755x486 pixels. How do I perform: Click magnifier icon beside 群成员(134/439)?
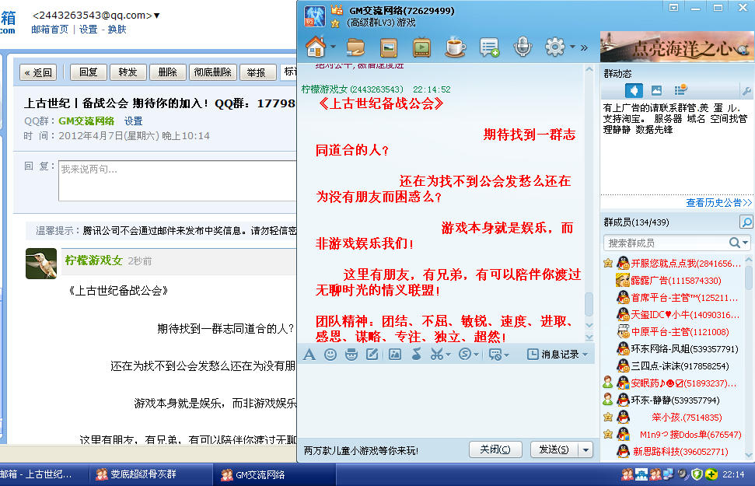coord(746,222)
